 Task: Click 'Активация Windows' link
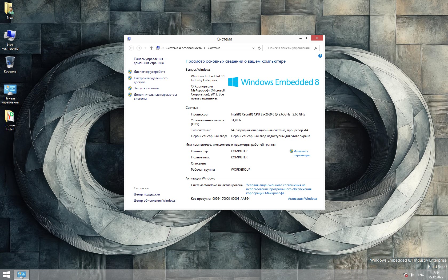(302, 199)
